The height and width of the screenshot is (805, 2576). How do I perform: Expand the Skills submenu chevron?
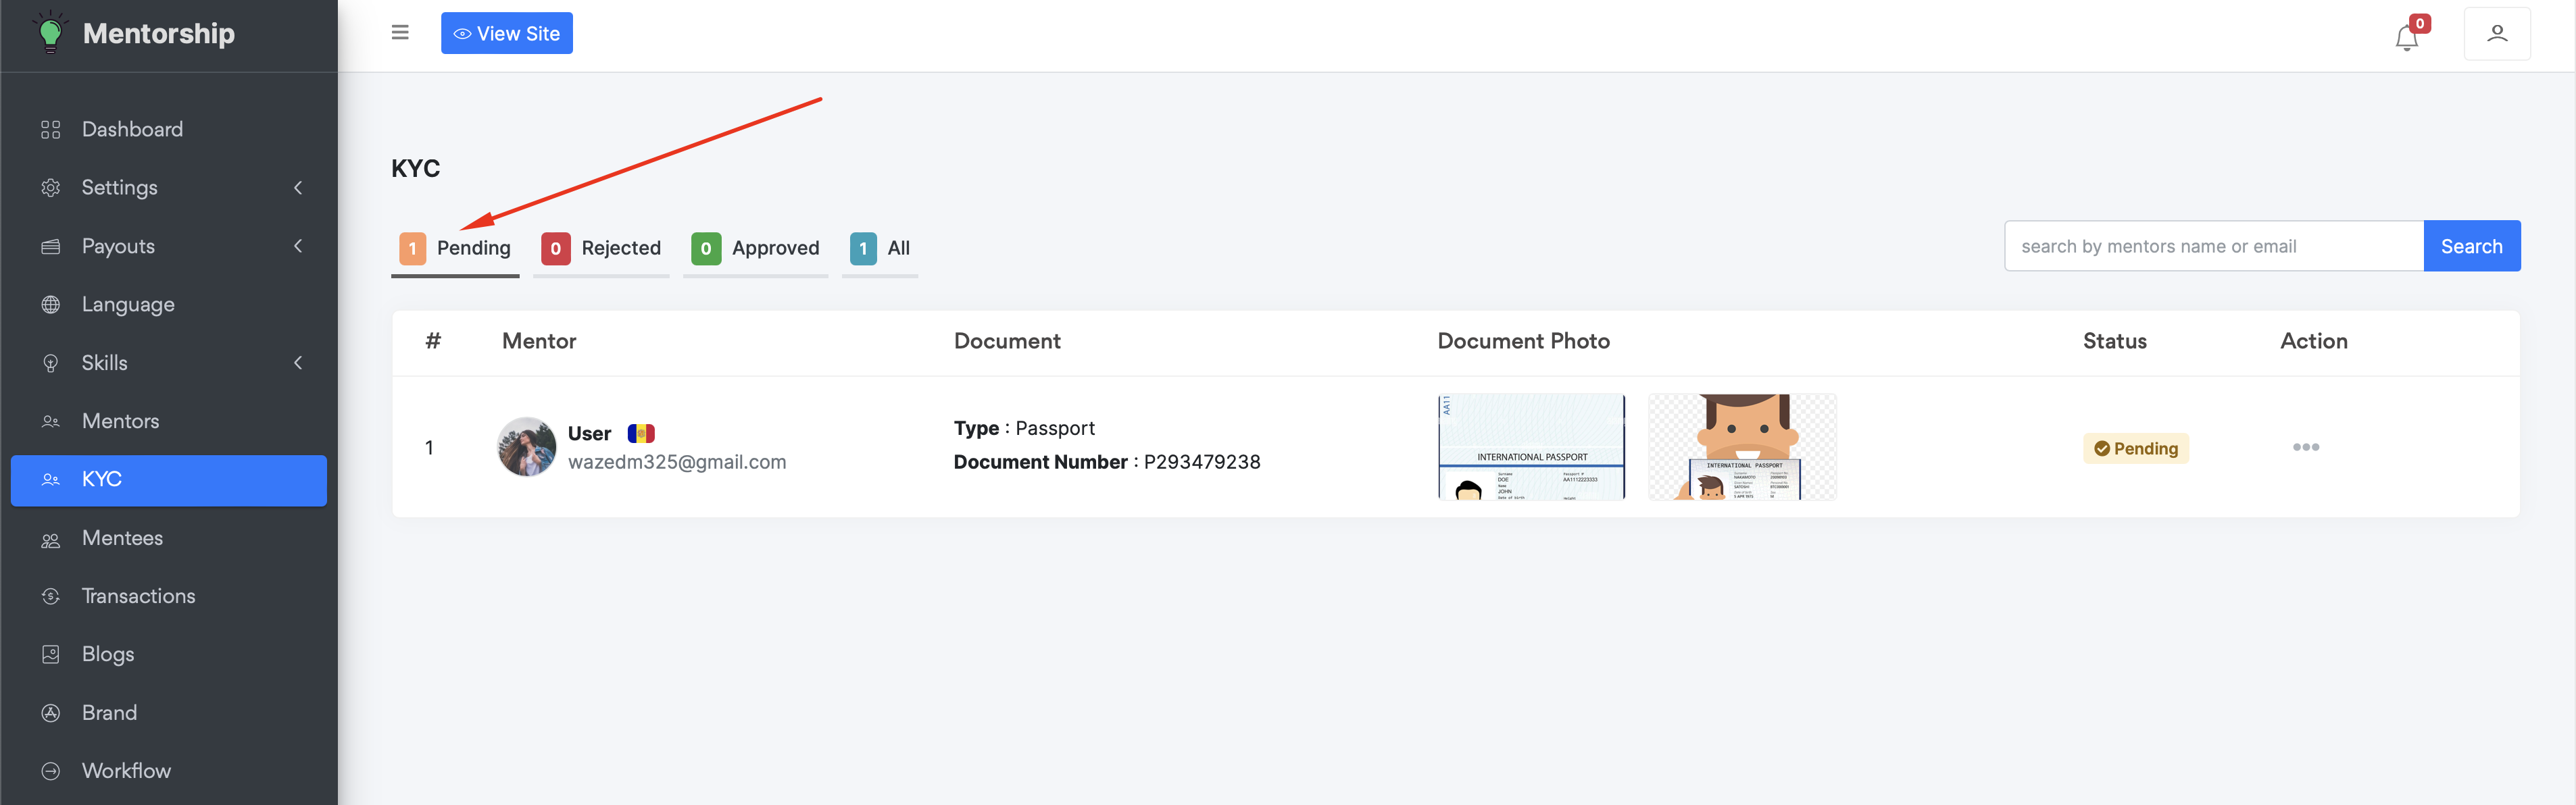point(298,363)
